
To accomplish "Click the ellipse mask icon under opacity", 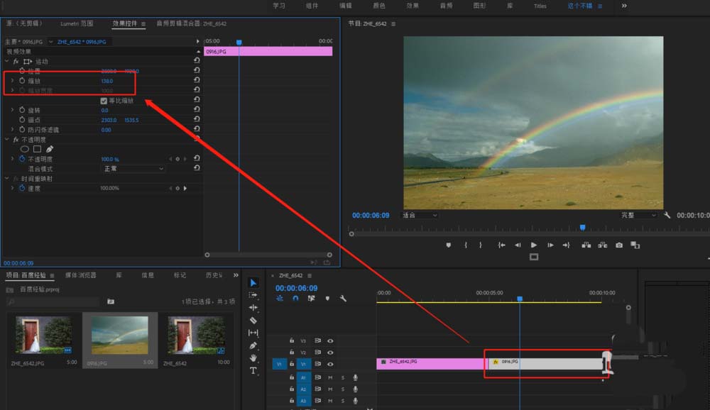I will pyautogui.click(x=24, y=149).
